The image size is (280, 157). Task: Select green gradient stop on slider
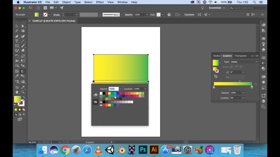(252, 87)
